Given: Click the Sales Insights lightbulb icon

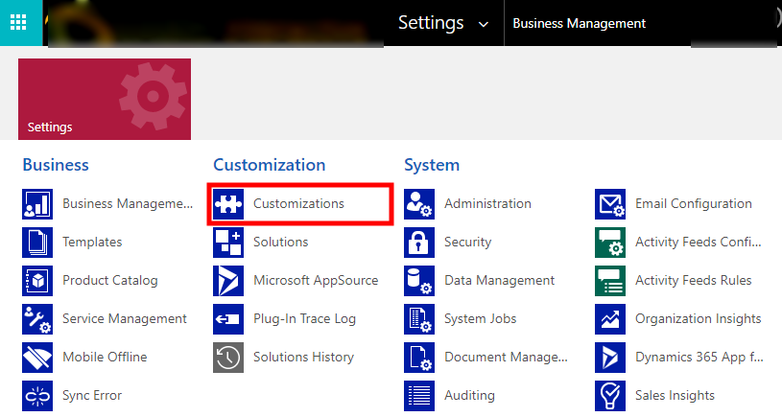Looking at the screenshot, I should click(610, 395).
